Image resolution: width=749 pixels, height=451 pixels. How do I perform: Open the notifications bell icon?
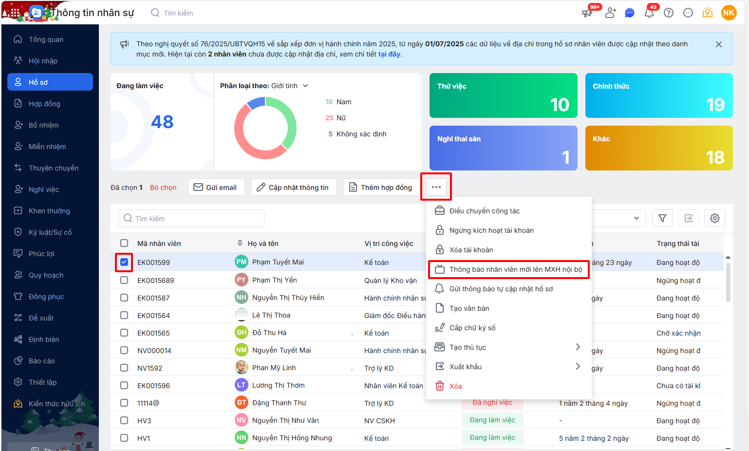click(x=649, y=13)
